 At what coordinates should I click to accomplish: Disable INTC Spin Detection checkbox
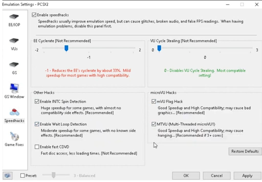coord(37,102)
